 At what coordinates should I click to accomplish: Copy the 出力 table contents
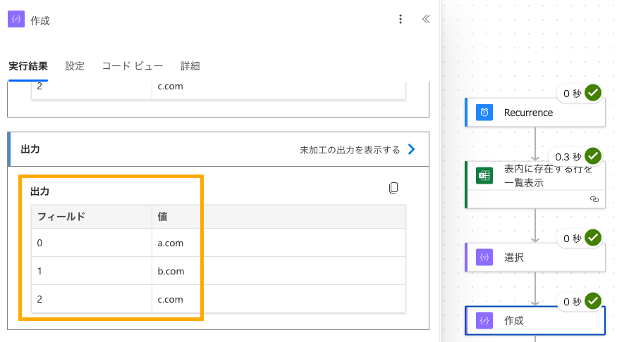click(393, 188)
